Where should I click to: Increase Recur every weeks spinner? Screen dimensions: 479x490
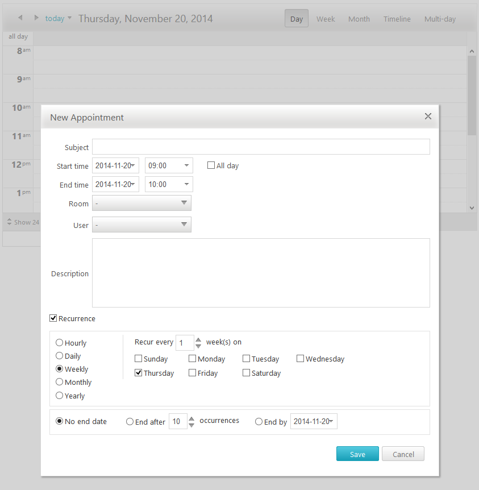coord(198,340)
